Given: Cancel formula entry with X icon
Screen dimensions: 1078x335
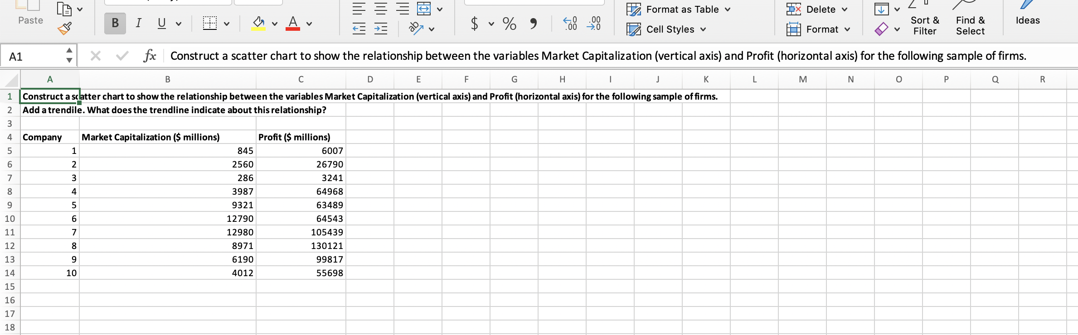Looking at the screenshot, I should (x=95, y=56).
